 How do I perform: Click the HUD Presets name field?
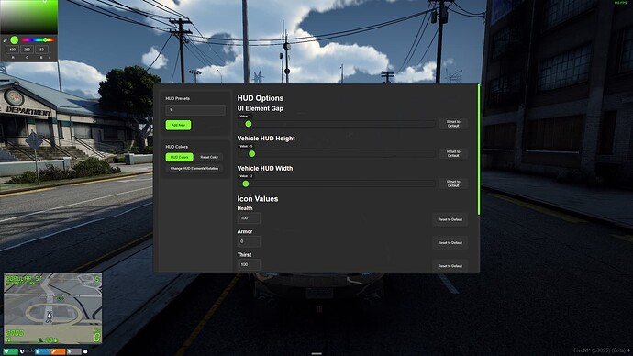[195, 110]
